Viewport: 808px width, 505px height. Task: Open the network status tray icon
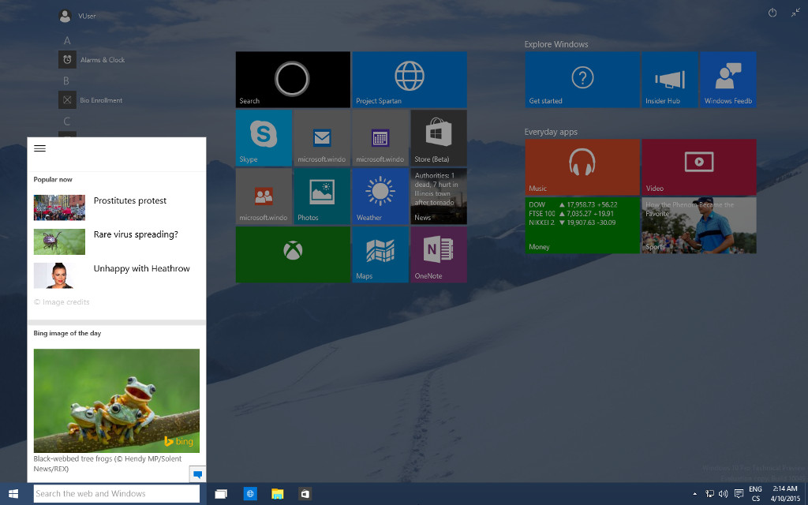click(709, 494)
